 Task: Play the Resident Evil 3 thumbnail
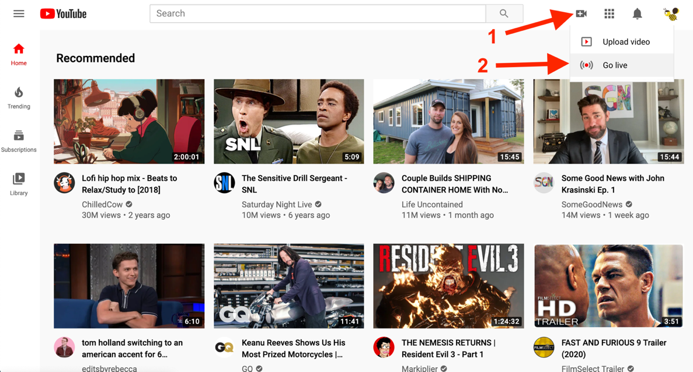448,286
